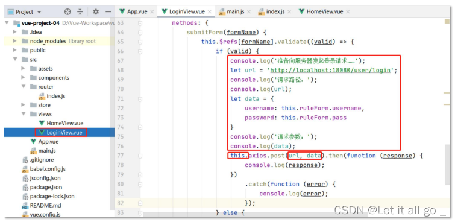Click the editor vertical scrollbar thumb
The height and width of the screenshot is (222, 455).
tap(448, 164)
